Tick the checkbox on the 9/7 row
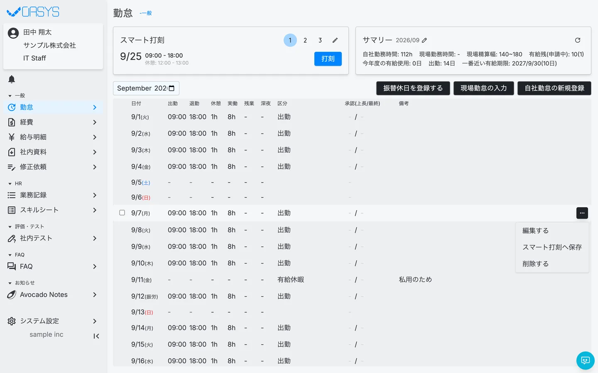 pos(122,213)
